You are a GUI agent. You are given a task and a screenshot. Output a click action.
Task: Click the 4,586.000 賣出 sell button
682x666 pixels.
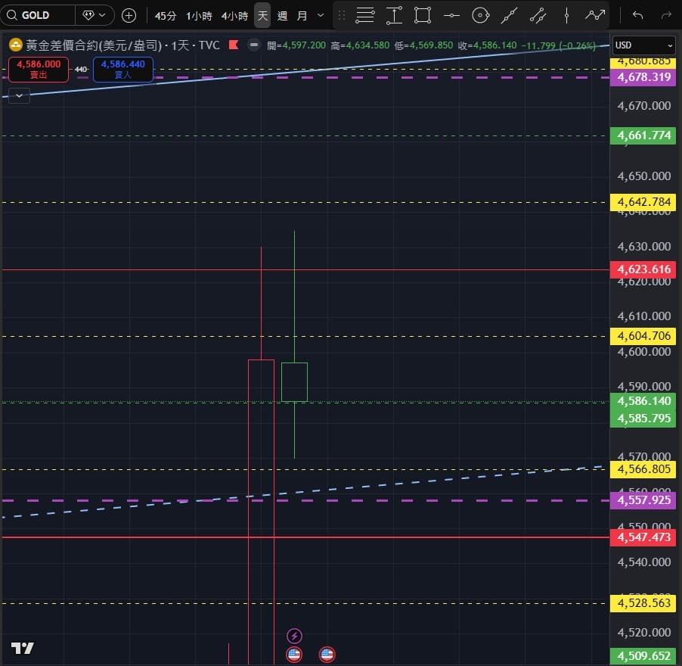coord(39,69)
